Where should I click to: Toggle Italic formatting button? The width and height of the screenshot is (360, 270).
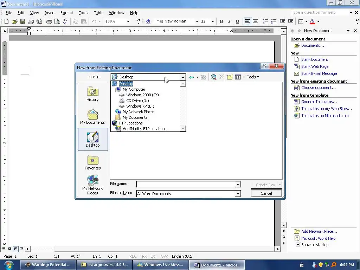(229, 21)
